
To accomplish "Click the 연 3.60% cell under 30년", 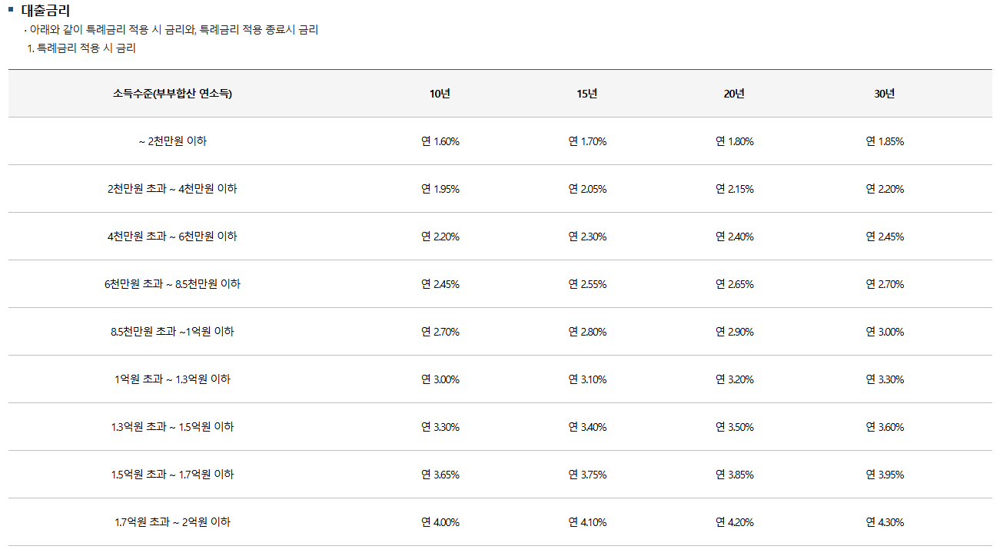I will click(x=885, y=427).
